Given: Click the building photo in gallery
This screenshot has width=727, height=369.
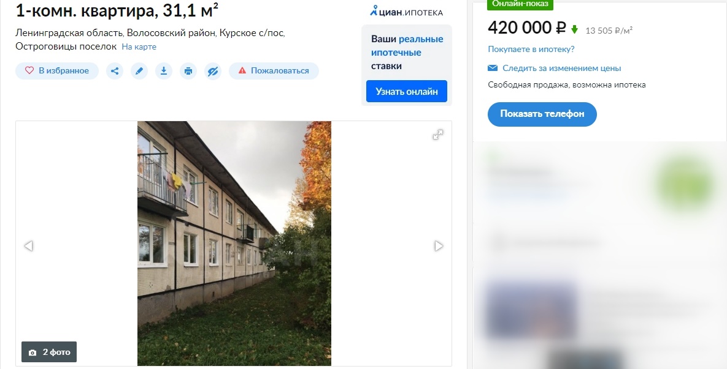Looking at the screenshot, I should point(234,244).
